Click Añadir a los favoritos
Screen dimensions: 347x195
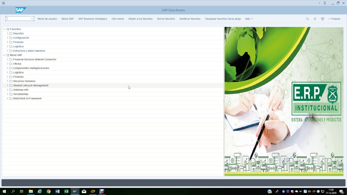(140, 19)
